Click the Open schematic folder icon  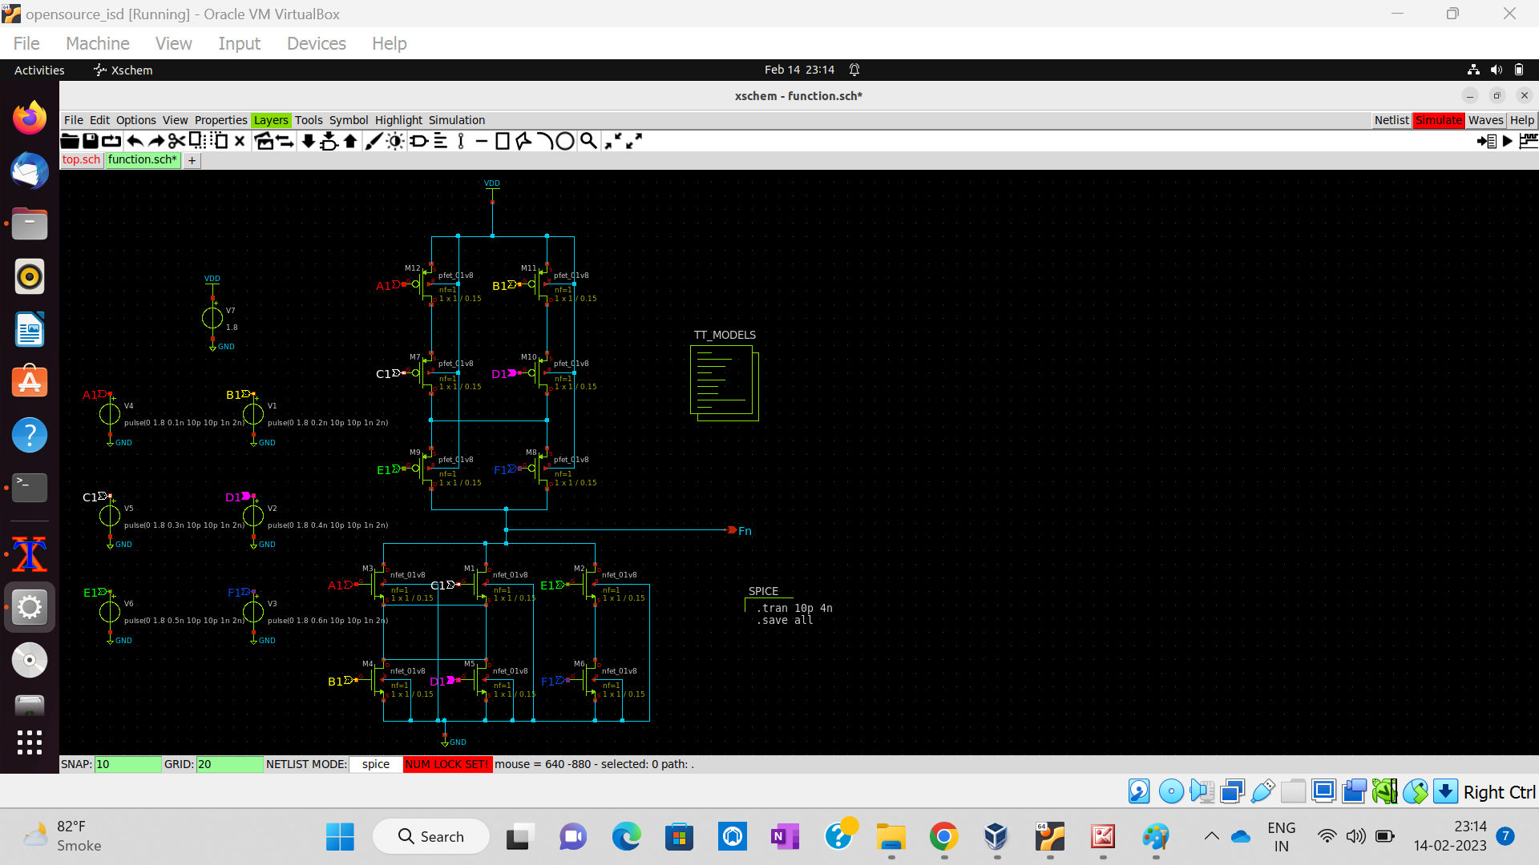point(70,142)
